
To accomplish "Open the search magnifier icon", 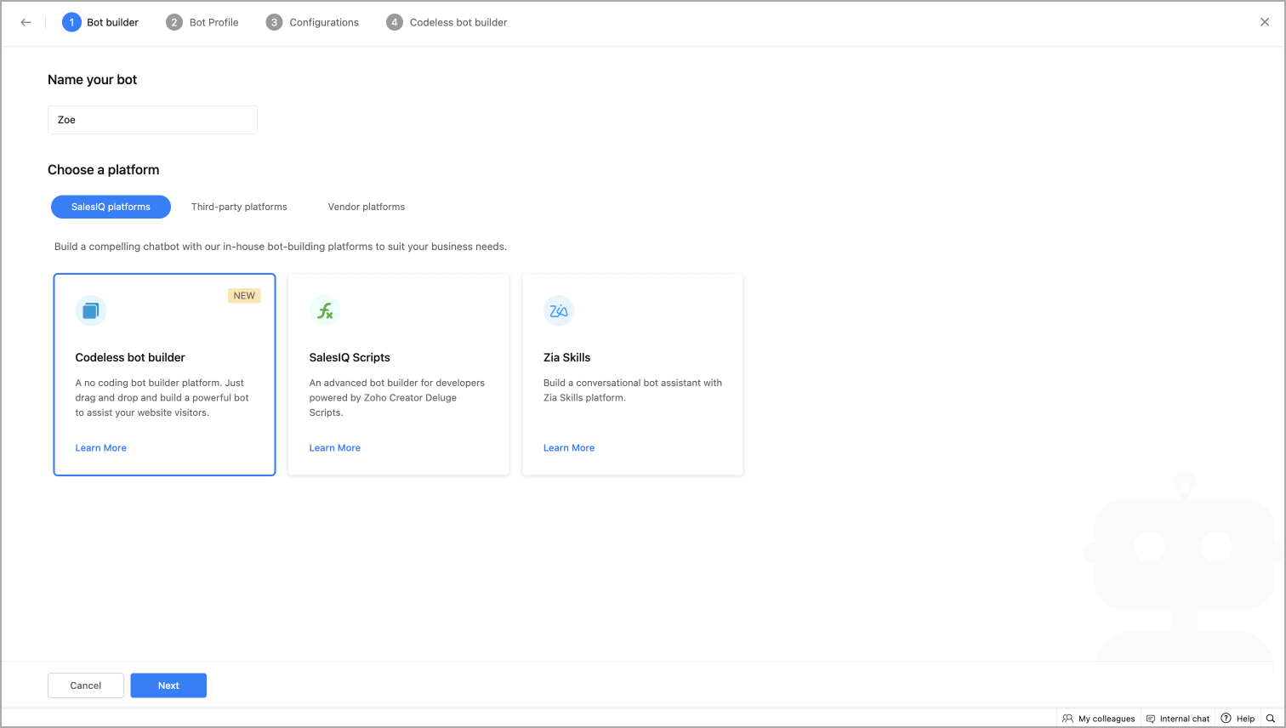I will point(1271,719).
